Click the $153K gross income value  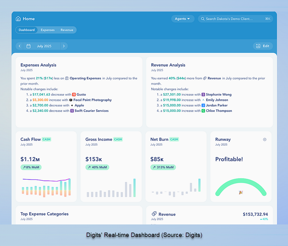(94, 159)
